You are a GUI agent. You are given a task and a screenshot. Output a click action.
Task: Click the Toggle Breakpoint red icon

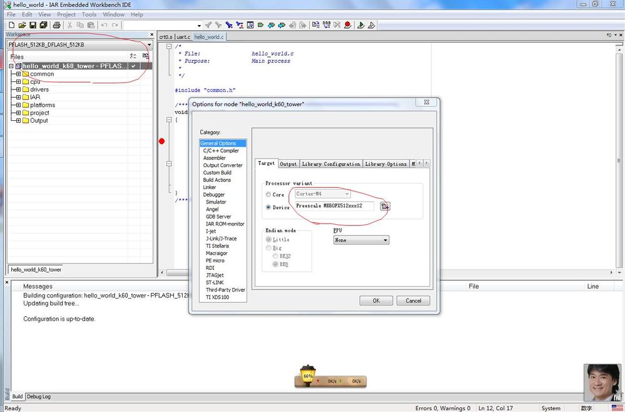click(348, 25)
